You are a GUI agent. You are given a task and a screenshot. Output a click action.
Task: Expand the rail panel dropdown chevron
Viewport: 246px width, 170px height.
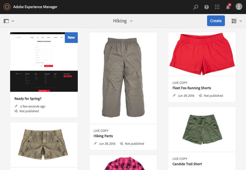tap(13, 21)
